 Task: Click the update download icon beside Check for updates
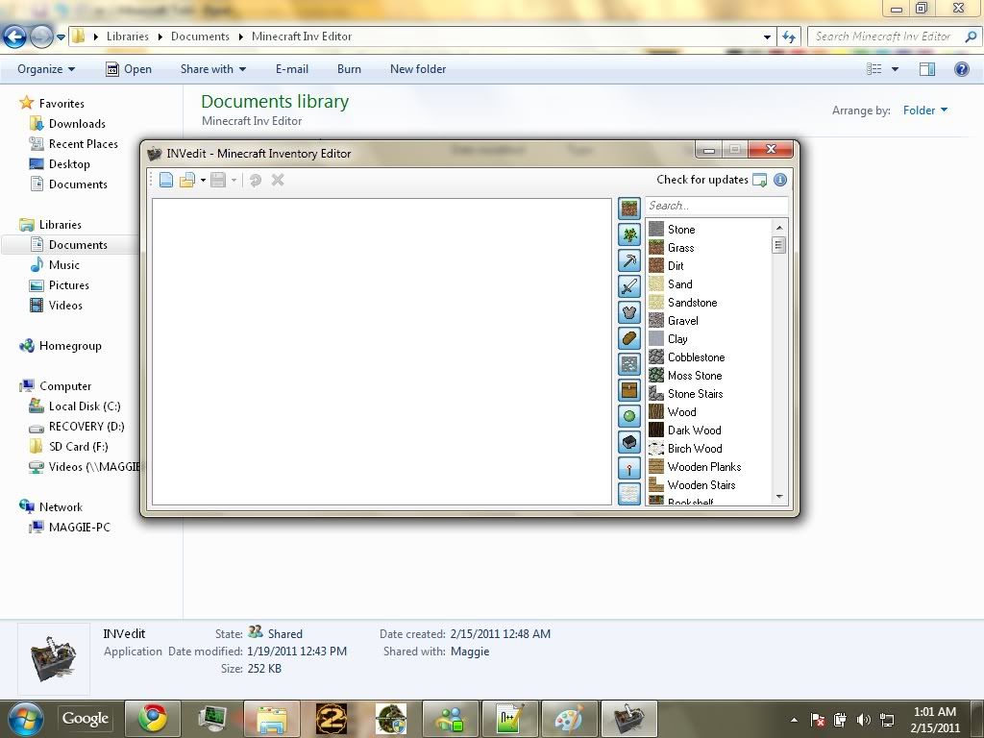tap(759, 180)
